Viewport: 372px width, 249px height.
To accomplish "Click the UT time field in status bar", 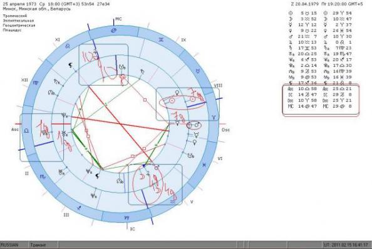I will 347,245.
